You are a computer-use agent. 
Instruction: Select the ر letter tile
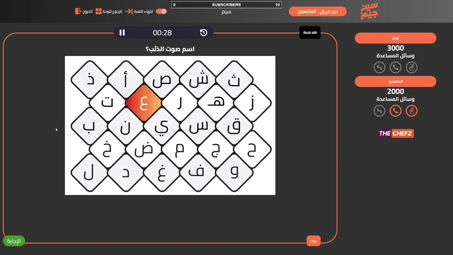pos(180,103)
